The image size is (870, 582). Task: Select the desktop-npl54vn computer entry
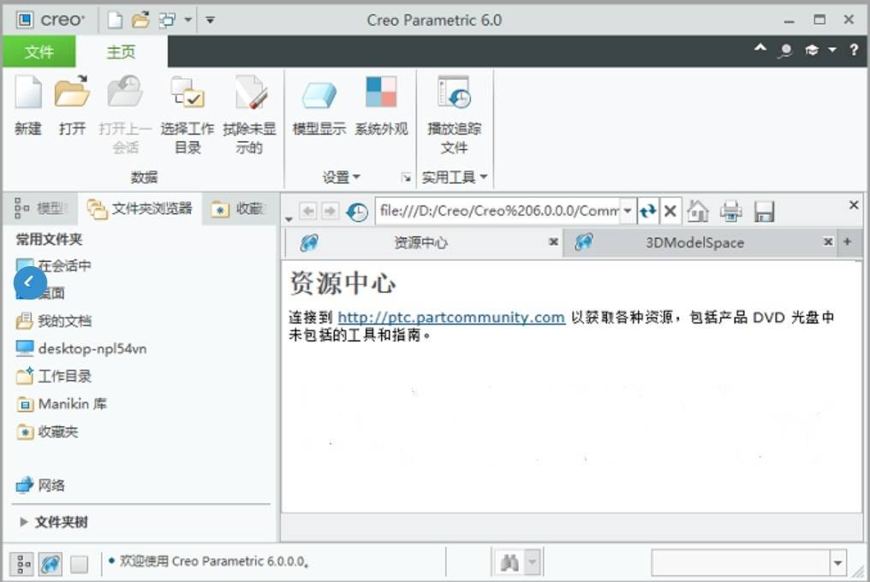point(81,348)
